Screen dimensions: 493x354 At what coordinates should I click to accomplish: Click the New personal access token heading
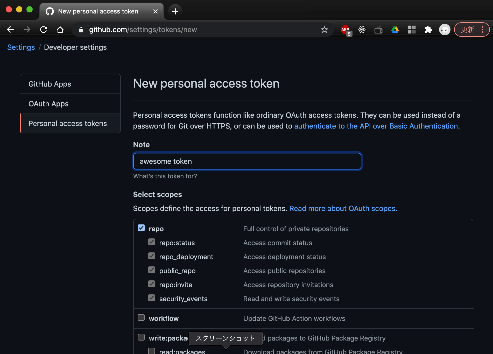[206, 84]
